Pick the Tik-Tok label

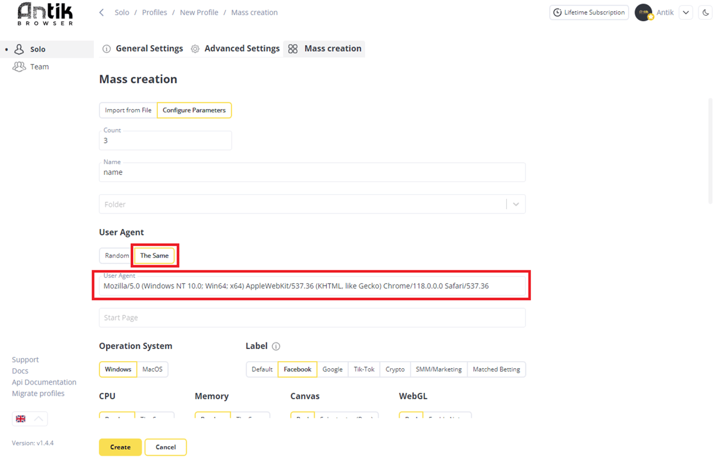364,370
